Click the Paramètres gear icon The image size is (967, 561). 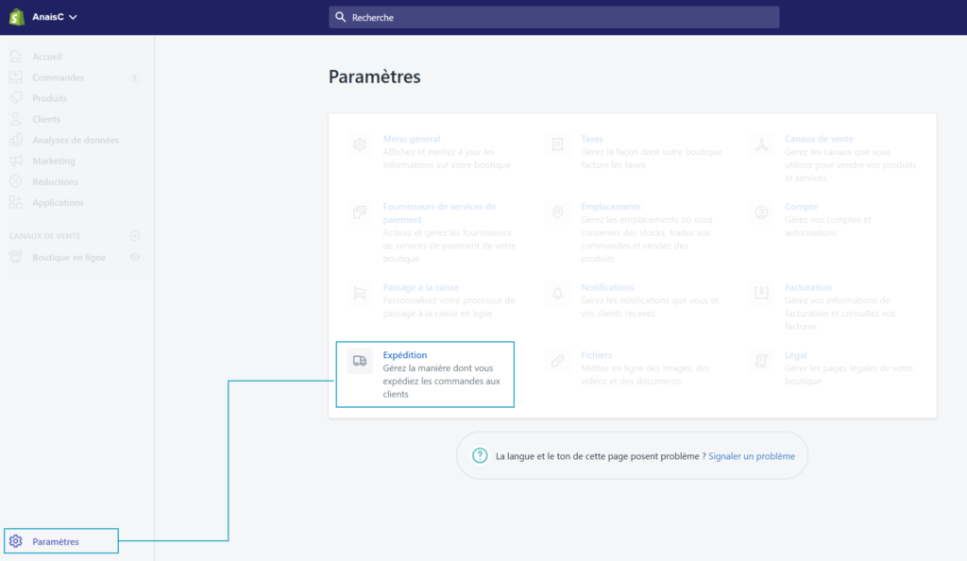tap(16, 541)
